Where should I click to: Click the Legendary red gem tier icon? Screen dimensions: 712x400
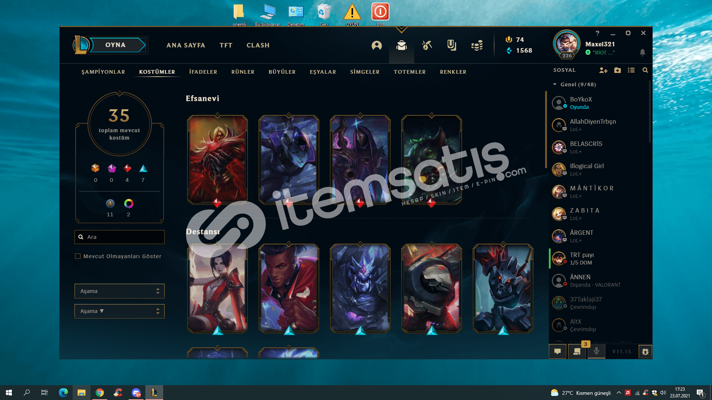tap(127, 169)
